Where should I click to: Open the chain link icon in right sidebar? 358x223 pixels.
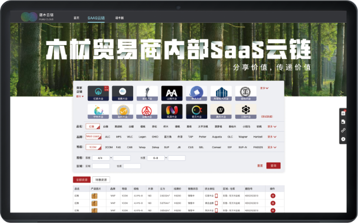tap(343, 131)
